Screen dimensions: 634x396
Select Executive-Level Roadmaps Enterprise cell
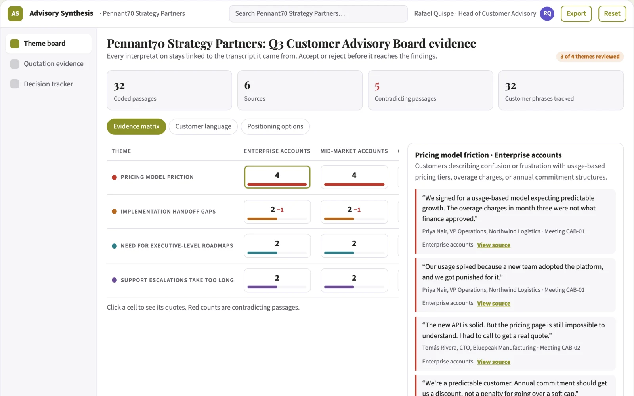tap(277, 246)
